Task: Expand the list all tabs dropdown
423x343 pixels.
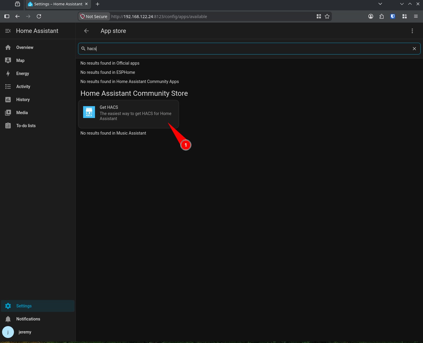Action: [x=380, y=4]
